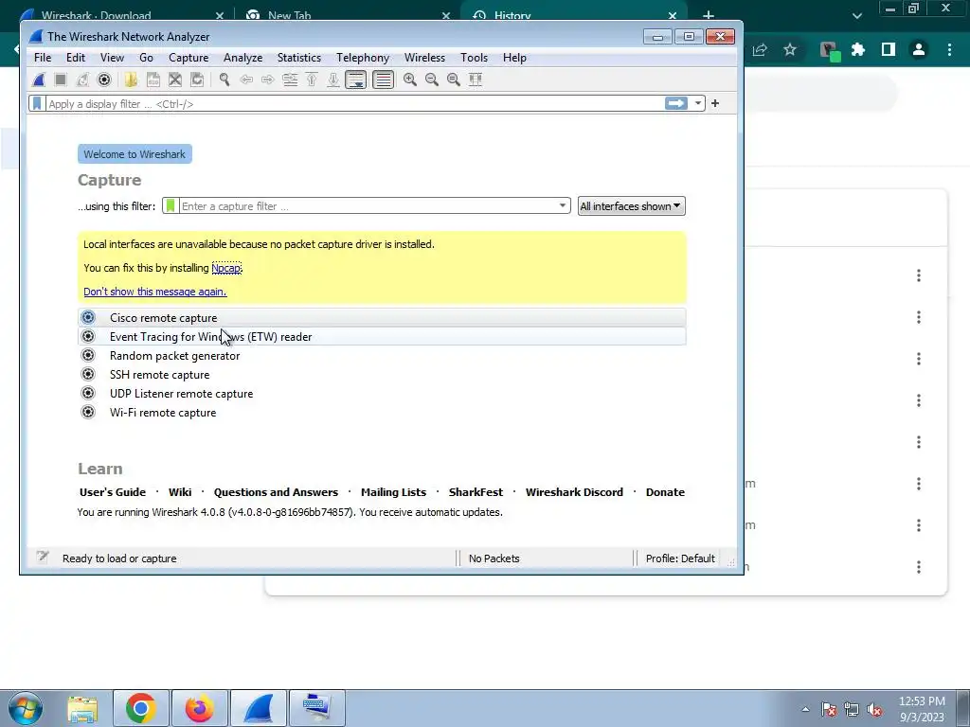970x727 pixels.
Task: Click the volume icon in system tray
Action: [874, 710]
